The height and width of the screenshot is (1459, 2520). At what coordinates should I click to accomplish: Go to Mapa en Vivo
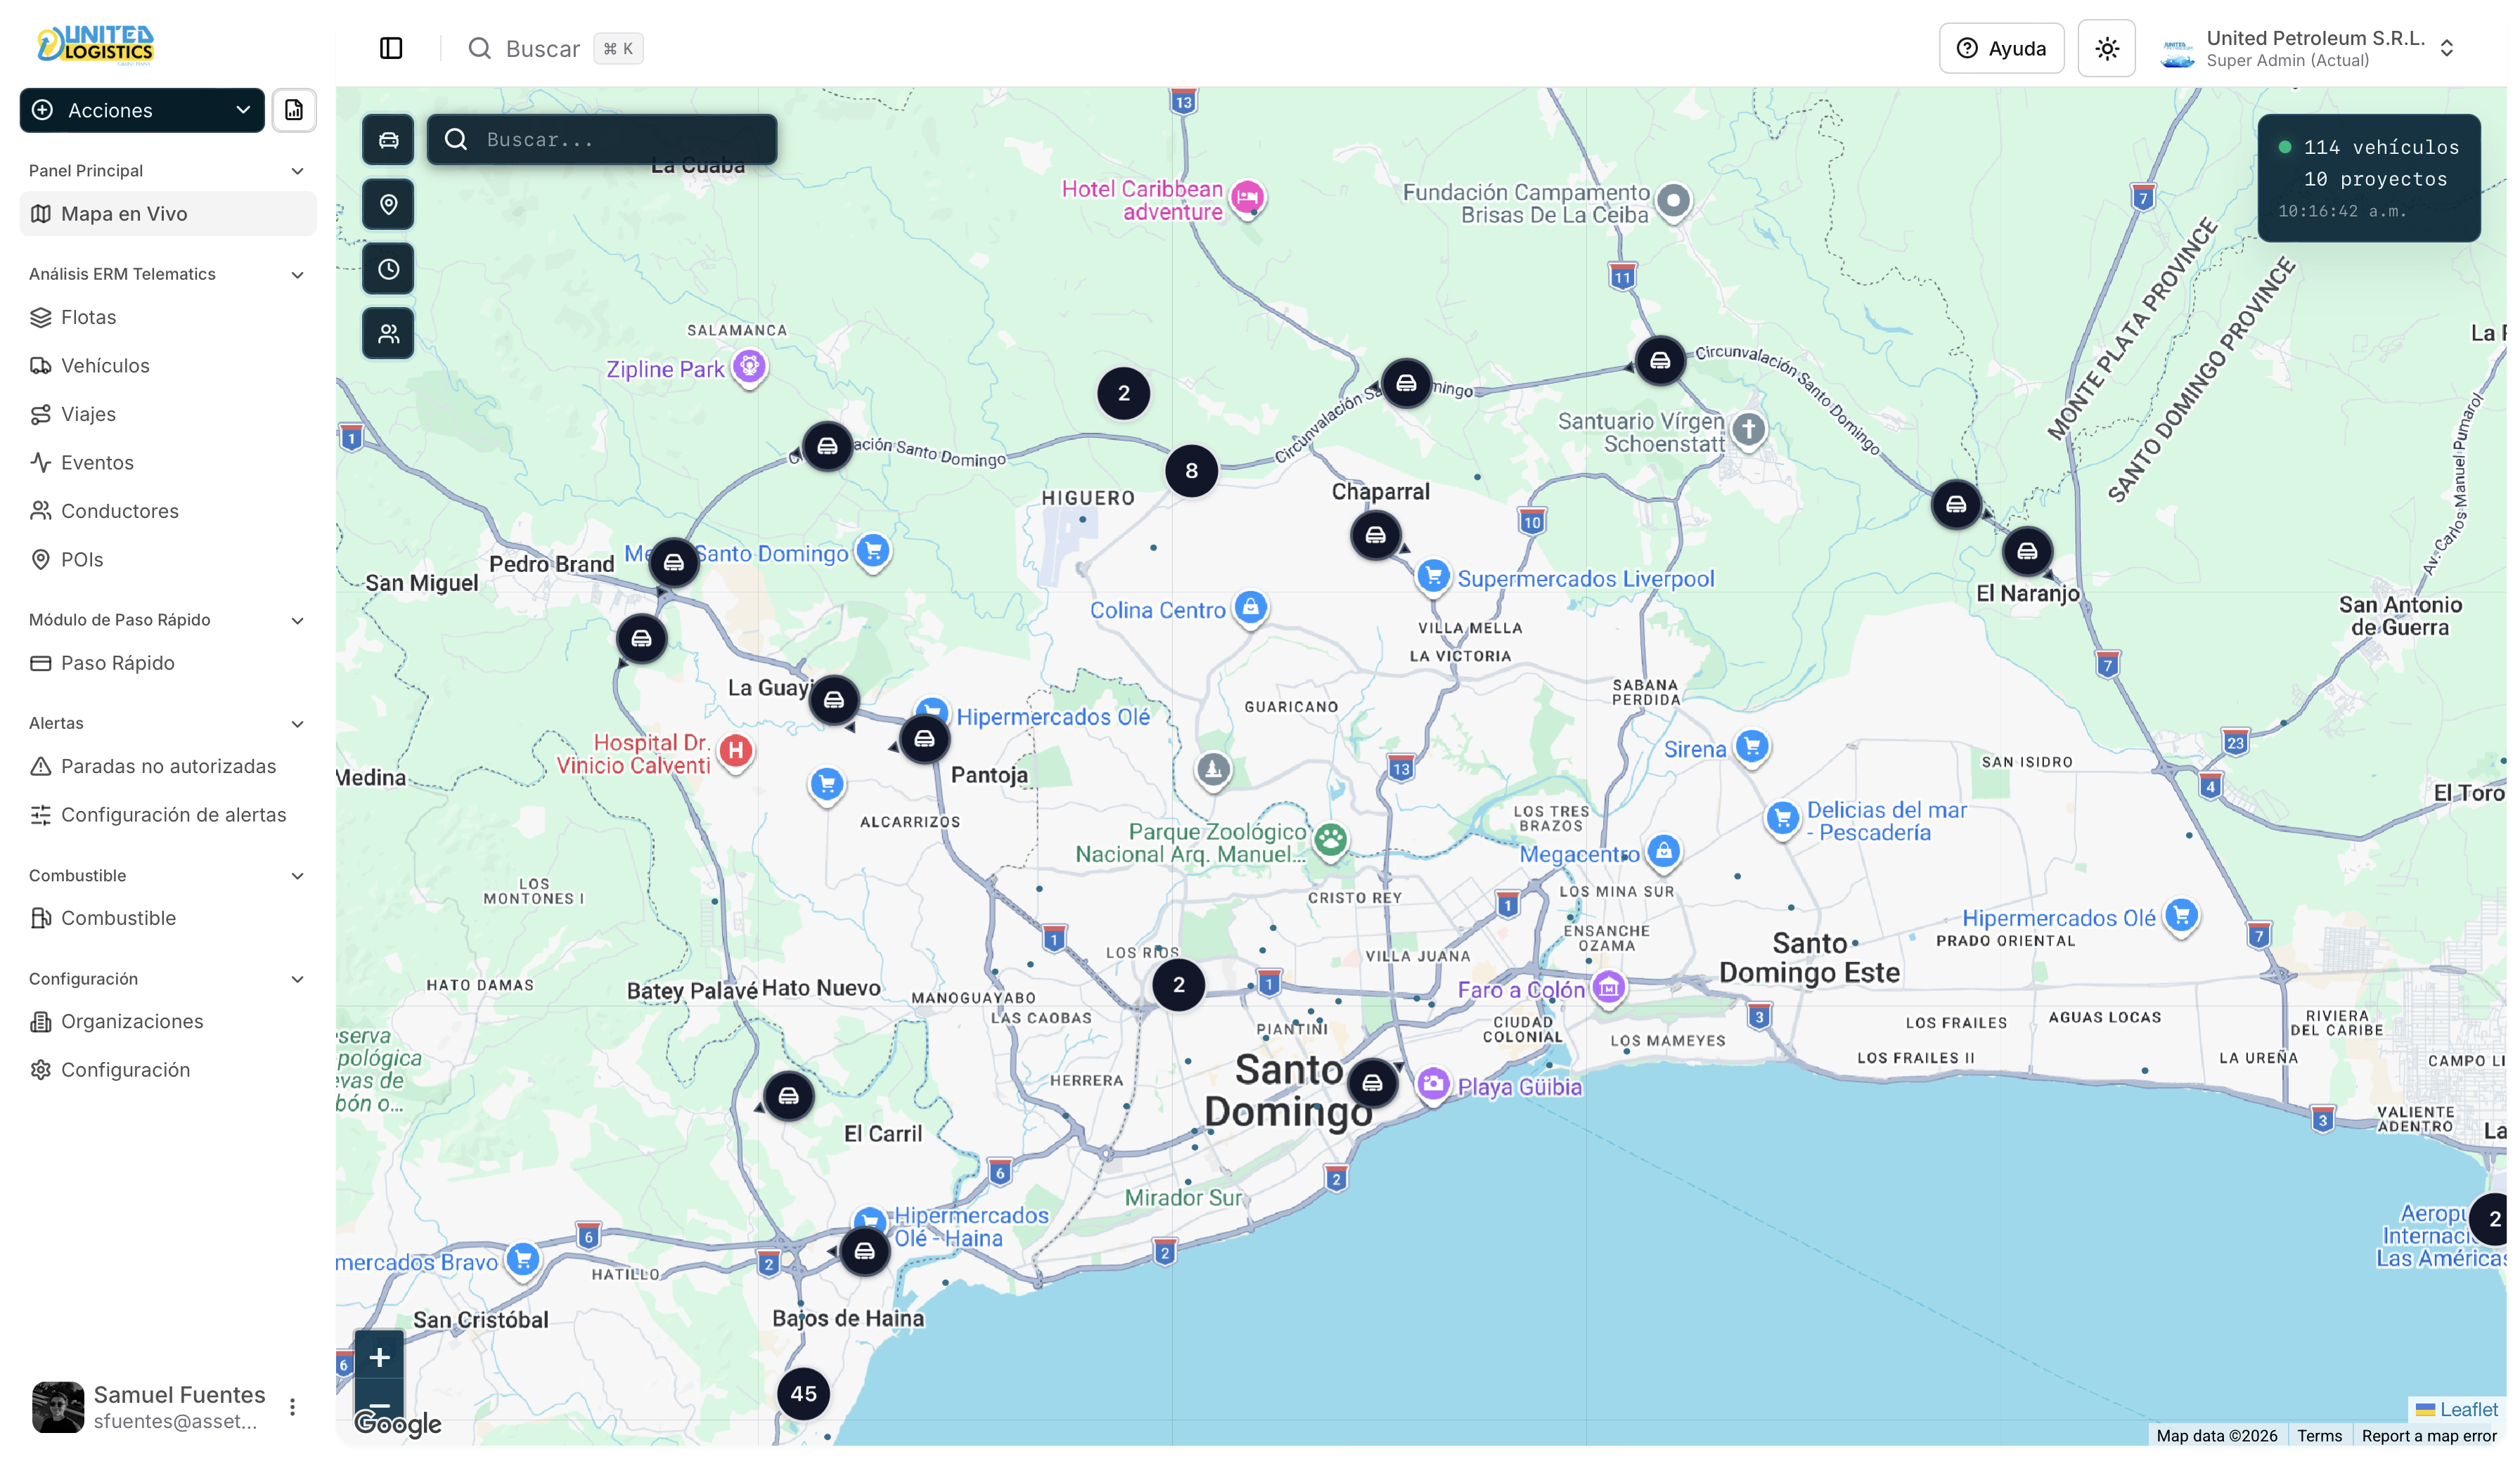168,214
